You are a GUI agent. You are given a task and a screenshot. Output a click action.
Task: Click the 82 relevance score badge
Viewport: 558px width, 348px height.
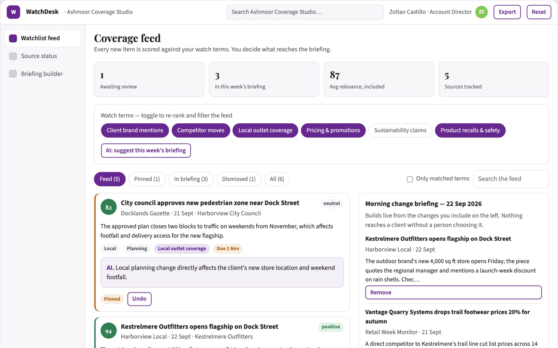coord(108,208)
